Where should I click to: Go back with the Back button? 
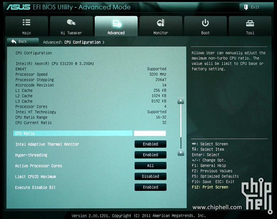coord(23,42)
